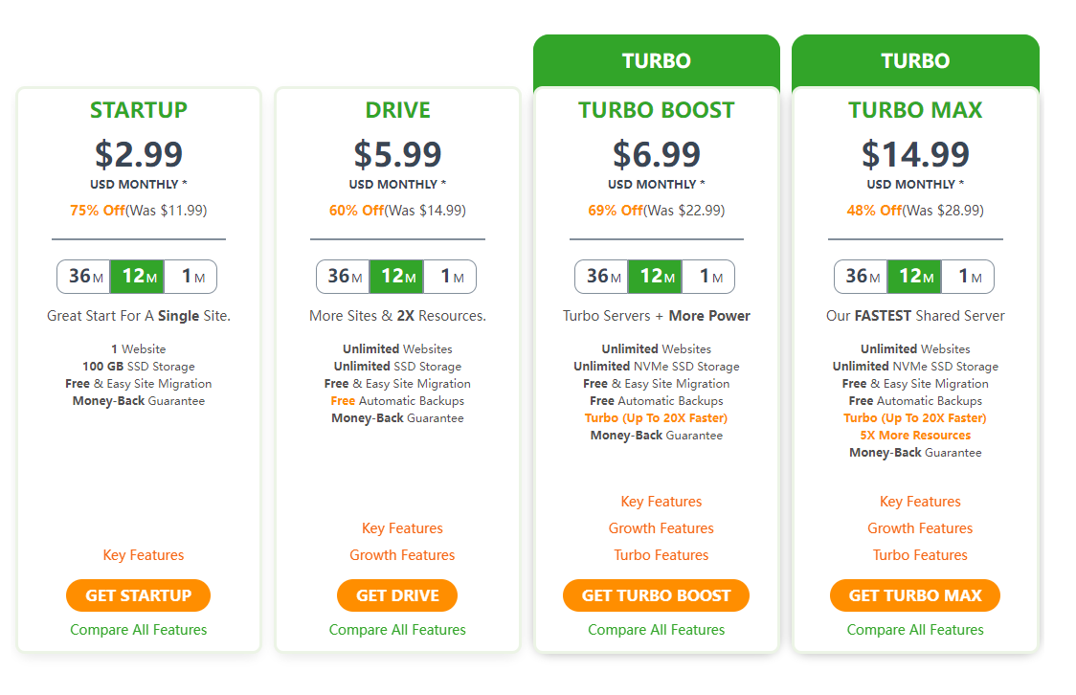The height and width of the screenshot is (695, 1076).
Task: Click the GET TURBO MAX button
Action: click(x=915, y=595)
